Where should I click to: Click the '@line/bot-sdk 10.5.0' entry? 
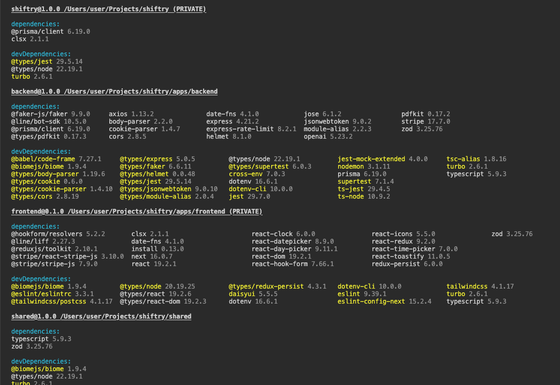[x=49, y=122]
